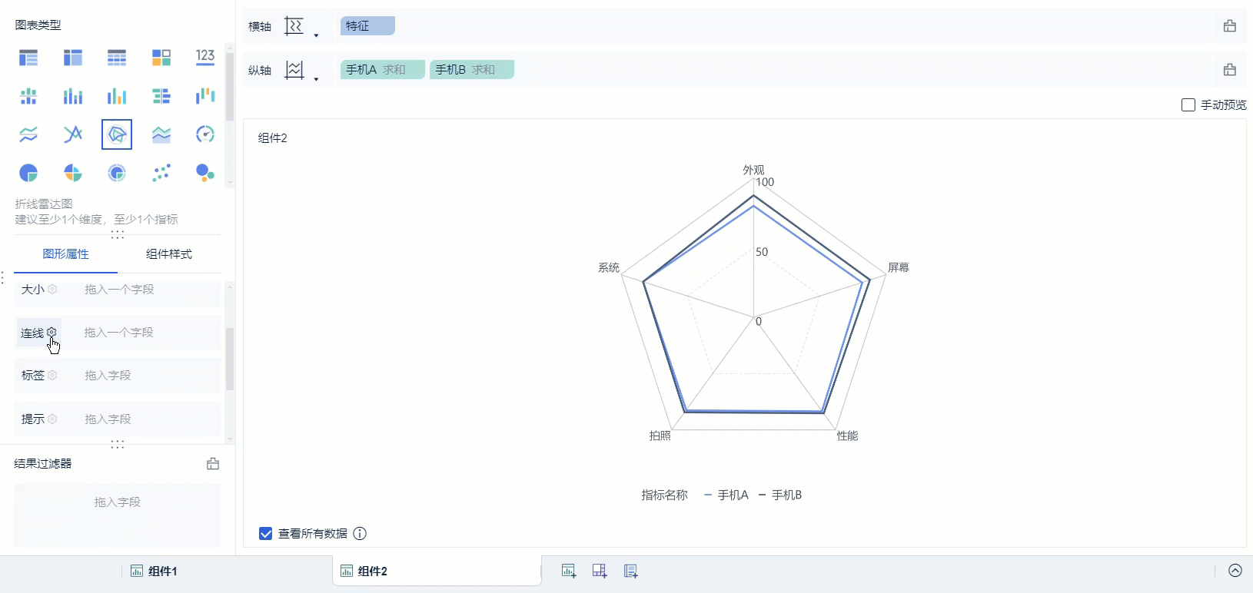Click the 特征 field pill
1253x593 pixels.
(367, 26)
